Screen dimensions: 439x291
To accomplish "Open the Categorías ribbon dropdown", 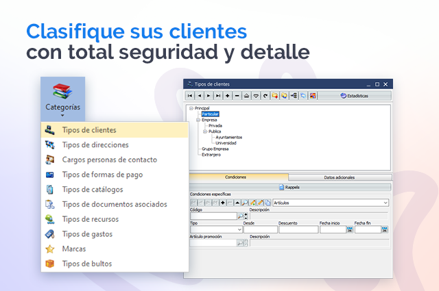I will [x=62, y=98].
